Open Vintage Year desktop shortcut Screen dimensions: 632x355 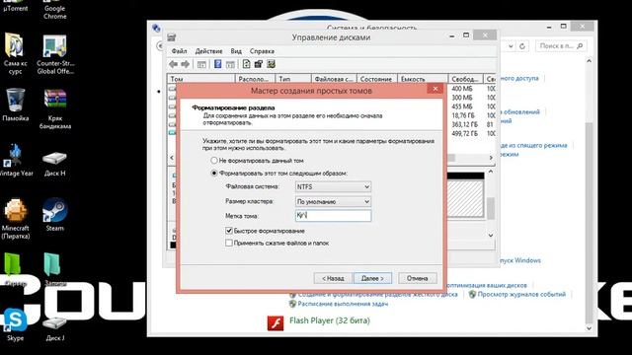point(16,160)
